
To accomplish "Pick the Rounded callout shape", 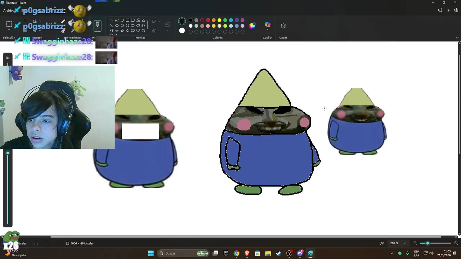I will tap(133, 31).
